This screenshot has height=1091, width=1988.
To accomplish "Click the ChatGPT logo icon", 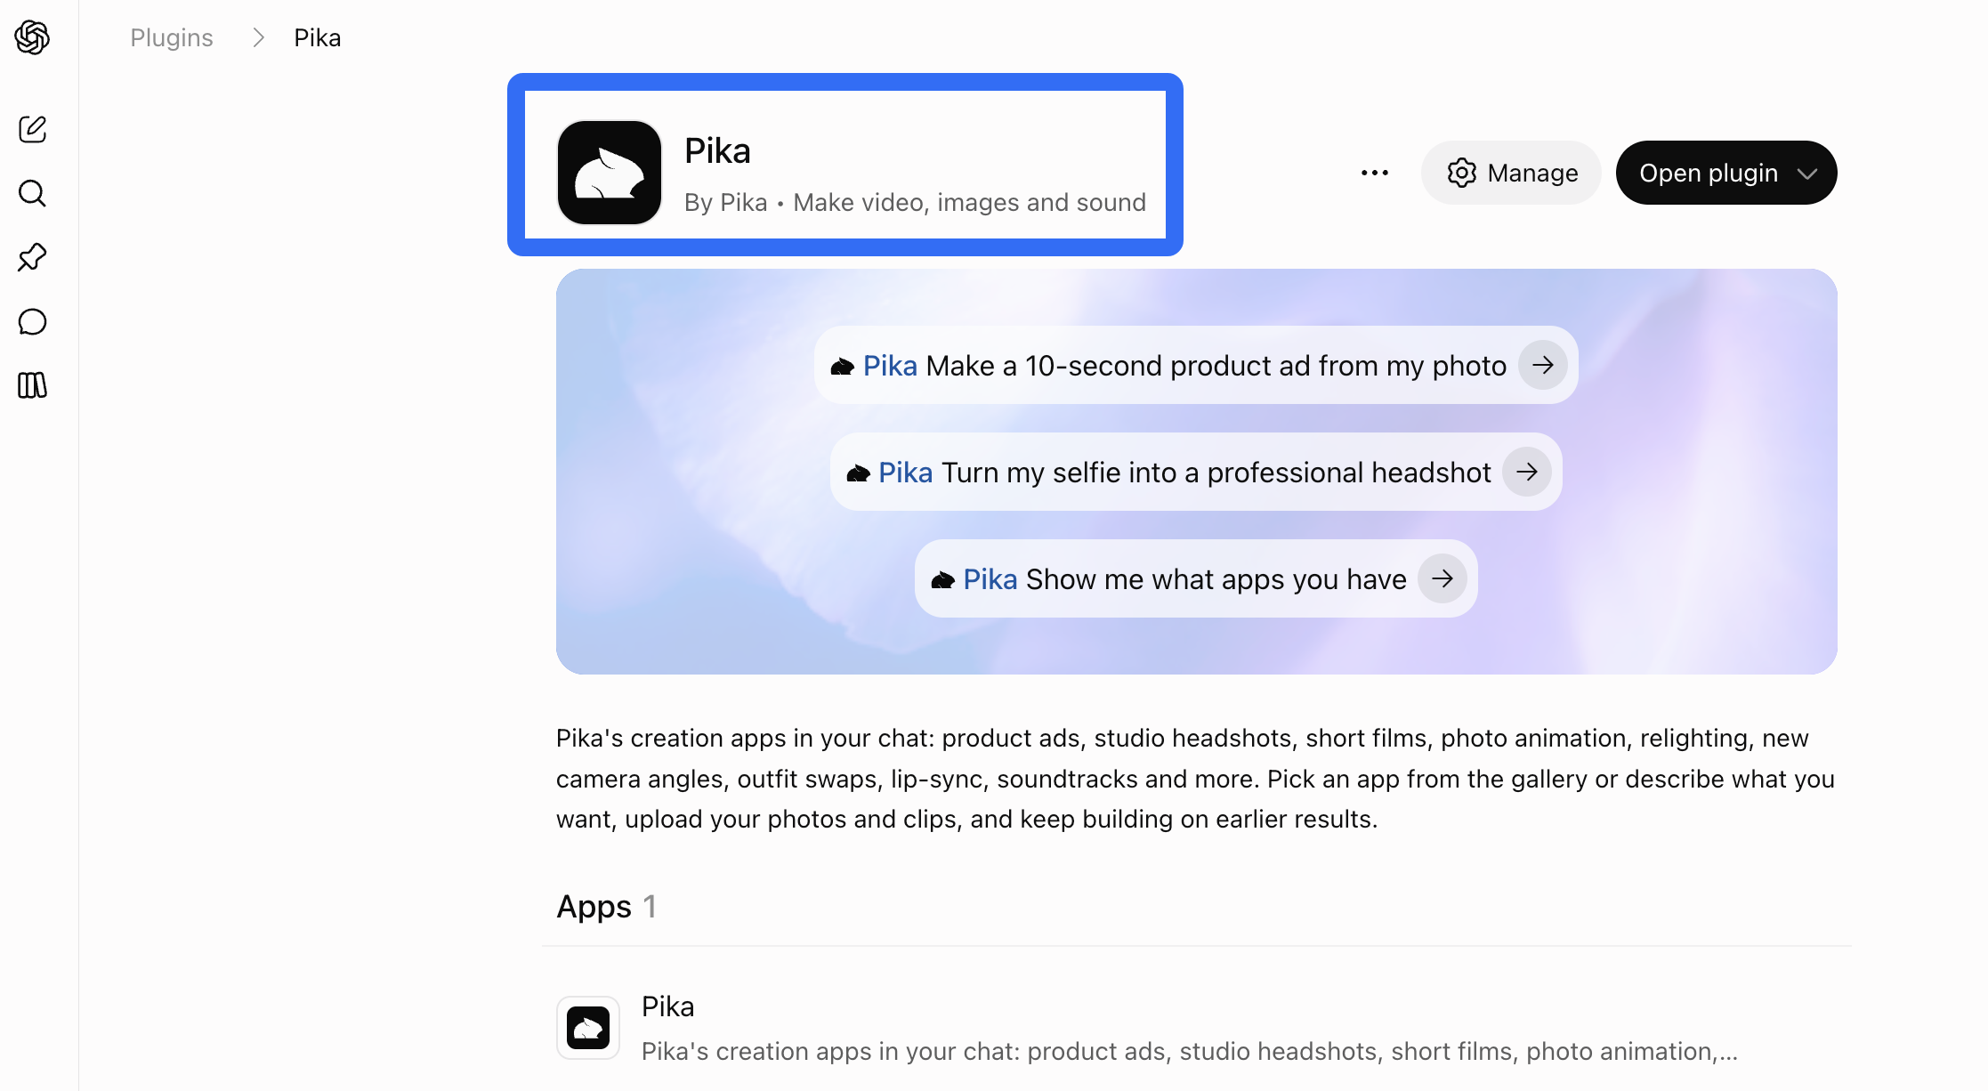I will [x=32, y=37].
